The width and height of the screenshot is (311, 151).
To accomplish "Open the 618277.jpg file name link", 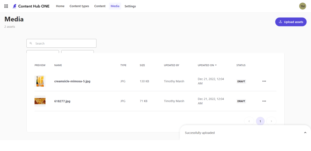I will pyautogui.click(x=62, y=101).
